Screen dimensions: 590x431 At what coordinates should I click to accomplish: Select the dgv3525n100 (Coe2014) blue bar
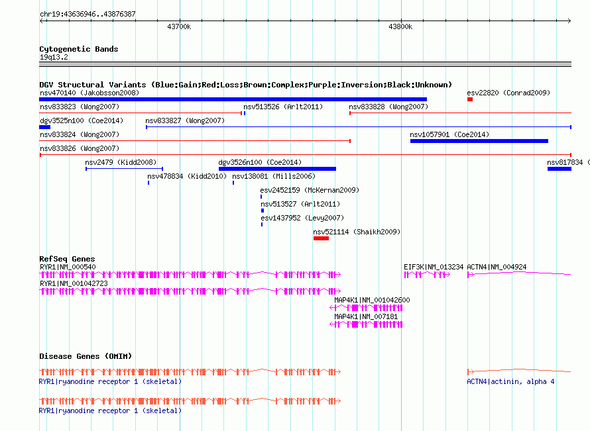[x=45, y=127]
